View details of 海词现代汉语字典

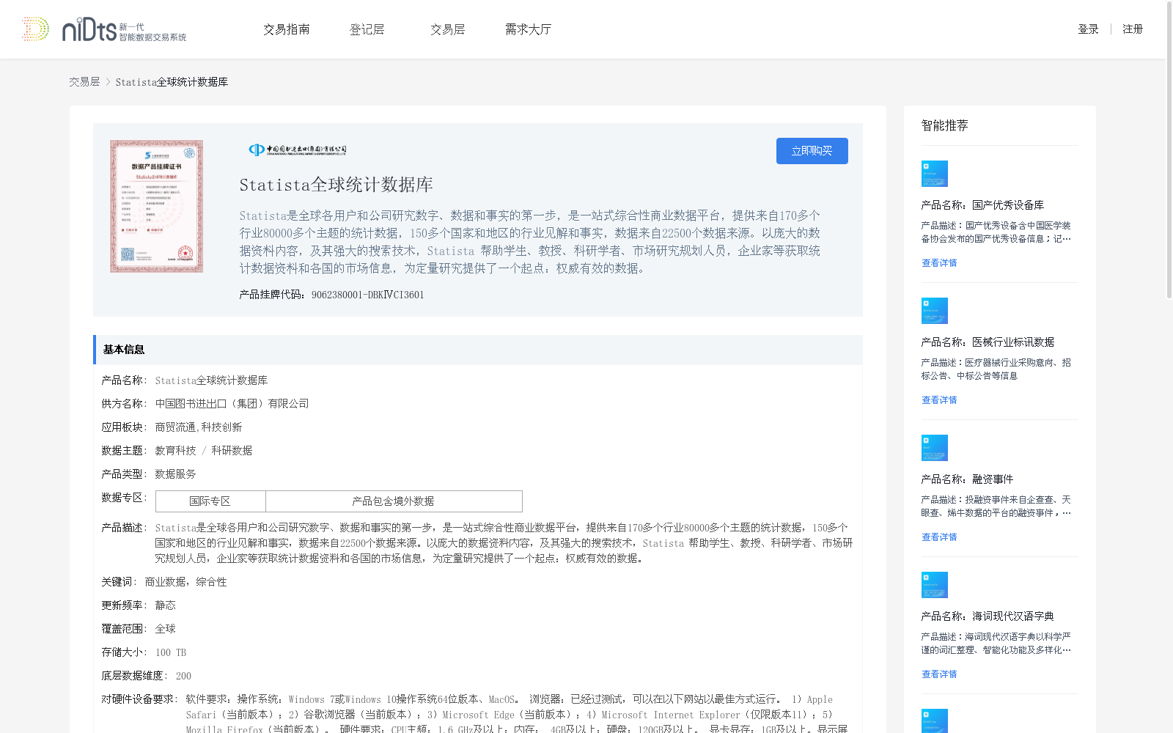coord(939,674)
